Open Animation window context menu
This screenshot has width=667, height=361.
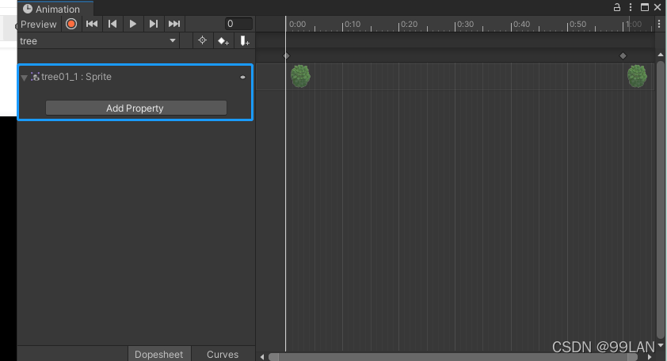(631, 7)
